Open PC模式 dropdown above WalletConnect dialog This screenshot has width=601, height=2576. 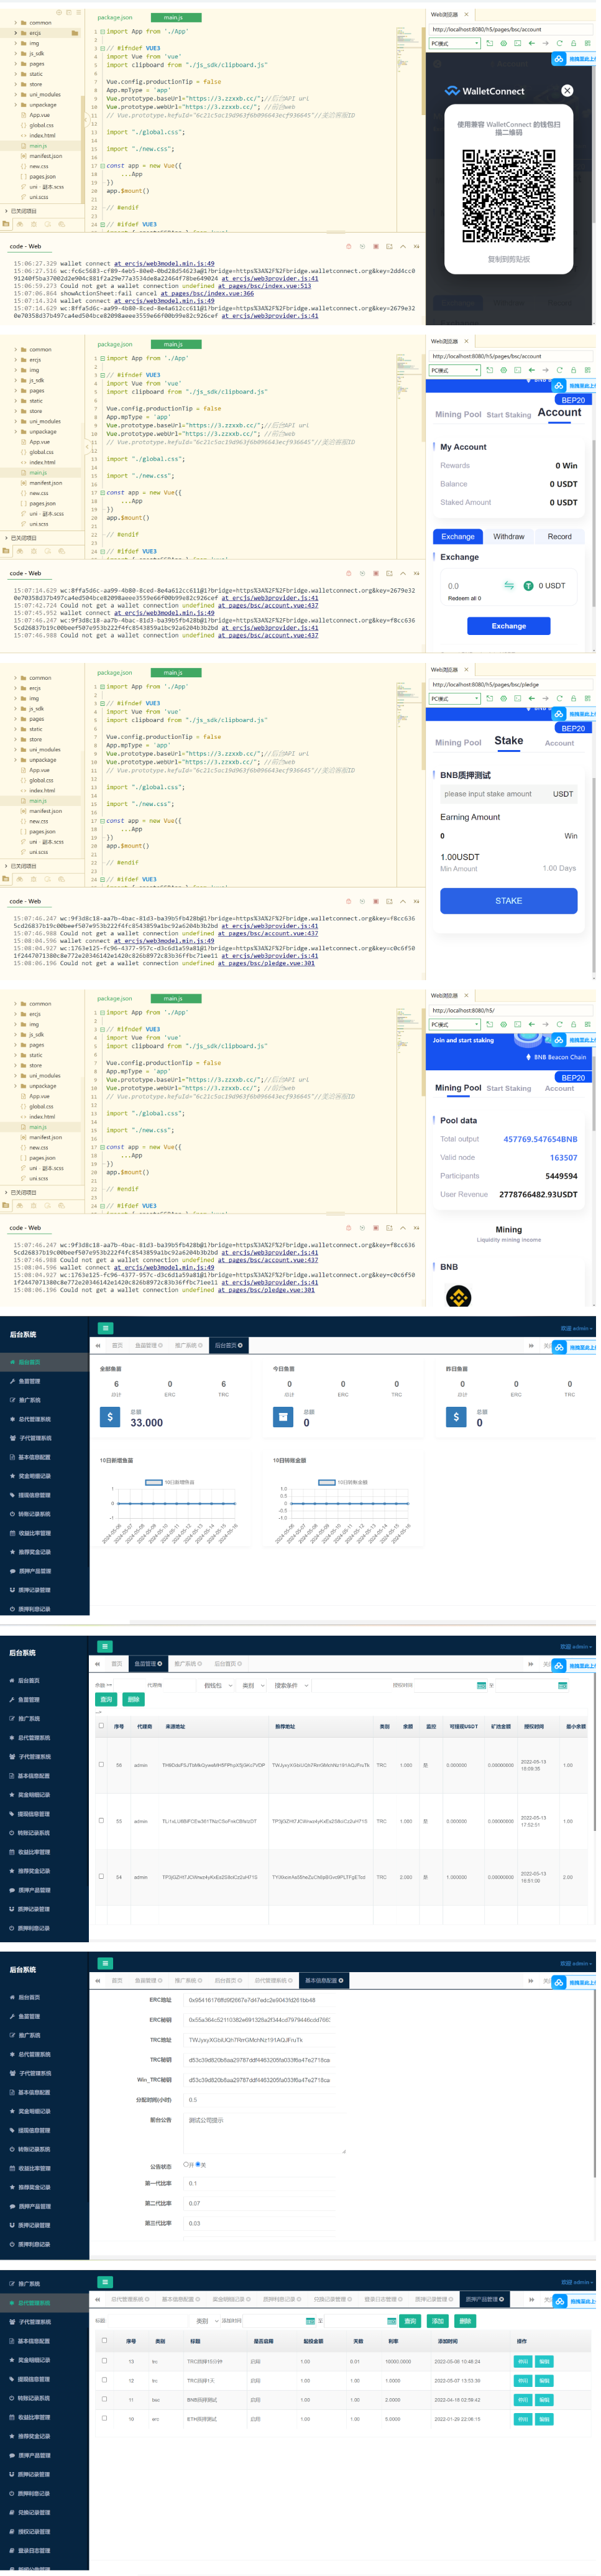tap(455, 43)
